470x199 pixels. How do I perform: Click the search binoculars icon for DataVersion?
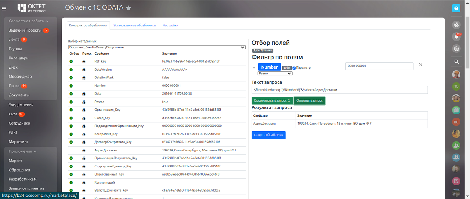(84, 70)
